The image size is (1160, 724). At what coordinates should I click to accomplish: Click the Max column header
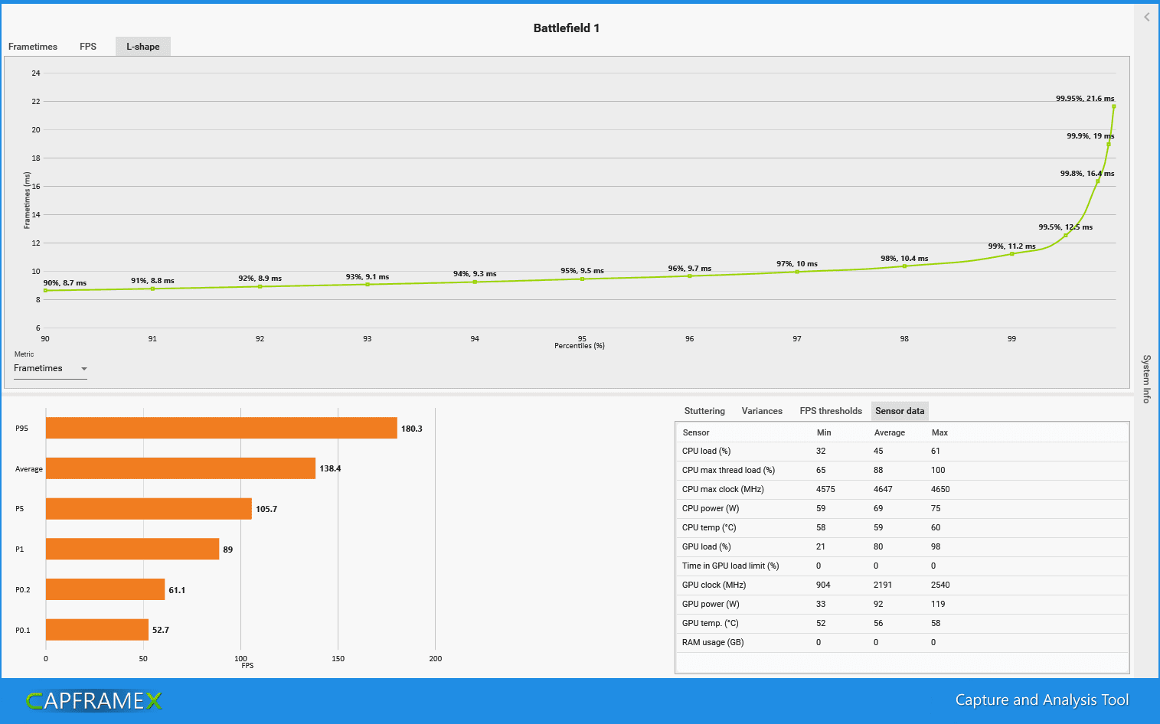939,432
